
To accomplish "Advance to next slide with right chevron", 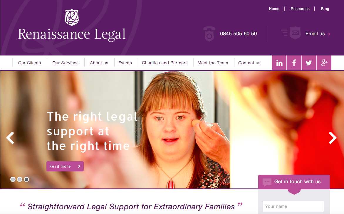I will [333, 138].
